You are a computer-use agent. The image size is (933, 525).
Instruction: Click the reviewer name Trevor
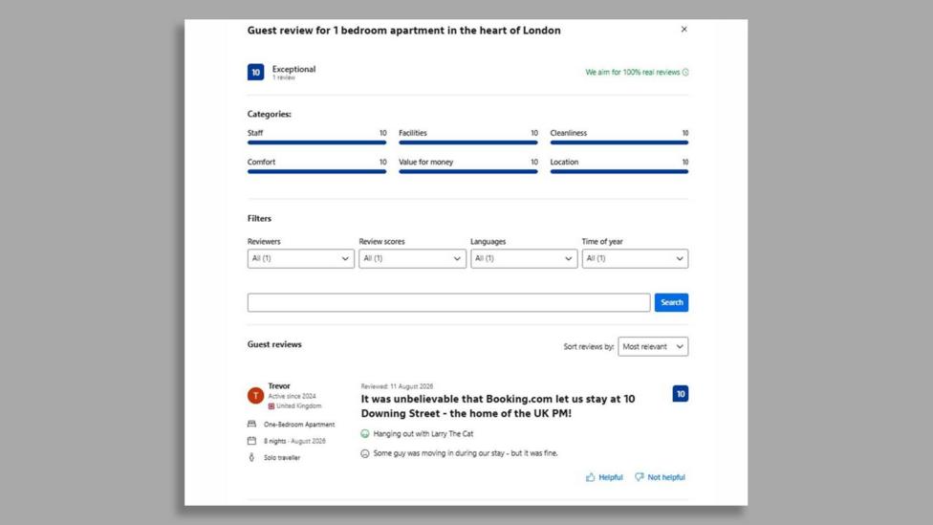279,385
